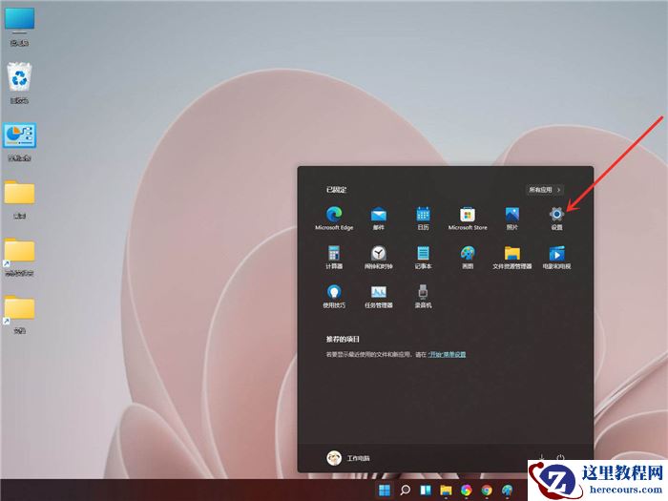The width and height of the screenshot is (668, 501).
Task: Click the 推荐的项目 recommended heading
Action: pyautogui.click(x=343, y=339)
